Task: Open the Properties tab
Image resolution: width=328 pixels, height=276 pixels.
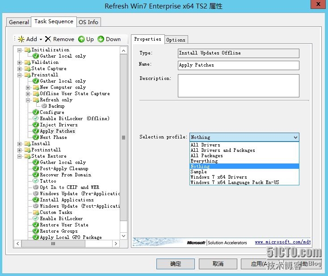Action: pyautogui.click(x=147, y=39)
